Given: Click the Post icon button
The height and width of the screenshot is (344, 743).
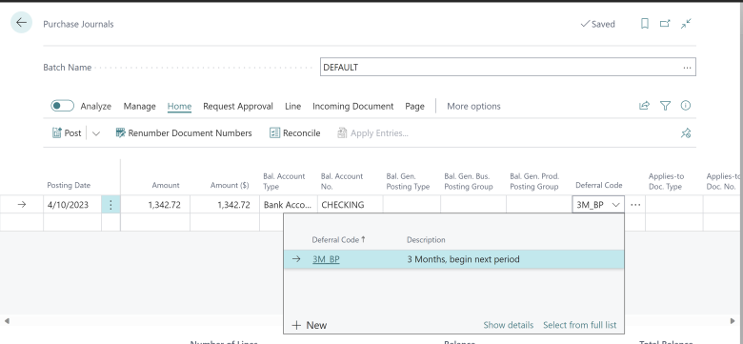Looking at the screenshot, I should [67, 133].
